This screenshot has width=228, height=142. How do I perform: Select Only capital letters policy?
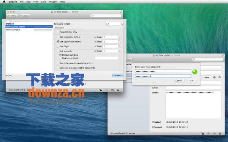tap(29, 27)
